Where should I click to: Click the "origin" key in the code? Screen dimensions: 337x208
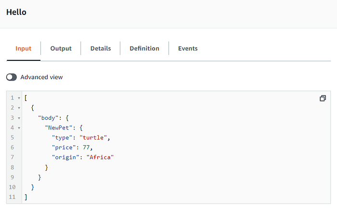65,157
